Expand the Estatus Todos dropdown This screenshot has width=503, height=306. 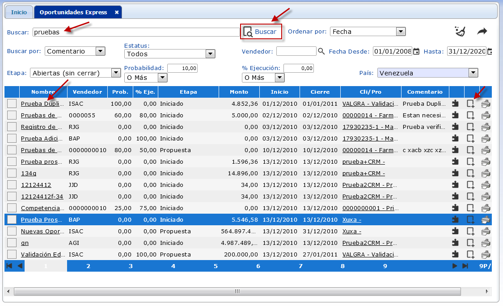[210, 54]
